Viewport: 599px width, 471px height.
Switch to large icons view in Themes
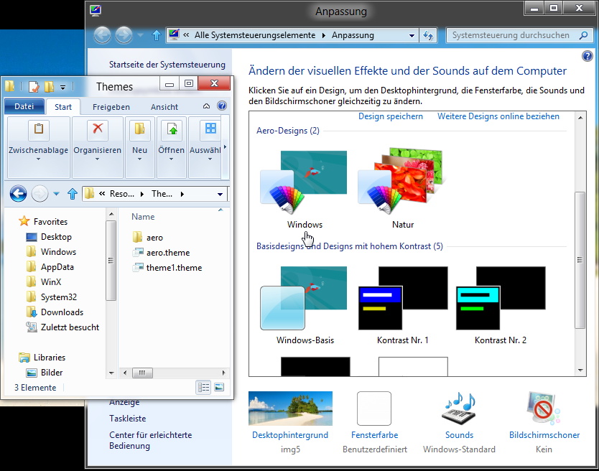(219, 387)
